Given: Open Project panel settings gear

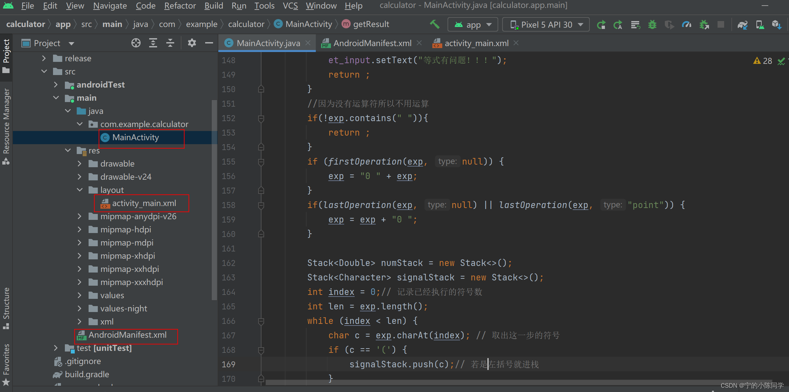Looking at the screenshot, I should coord(192,43).
